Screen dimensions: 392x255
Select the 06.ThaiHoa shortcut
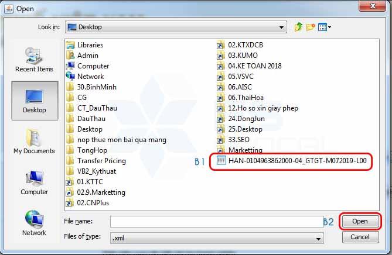(240, 98)
